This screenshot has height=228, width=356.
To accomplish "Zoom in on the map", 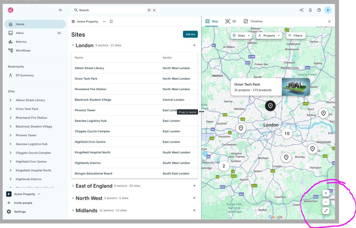I will tap(326, 193).
